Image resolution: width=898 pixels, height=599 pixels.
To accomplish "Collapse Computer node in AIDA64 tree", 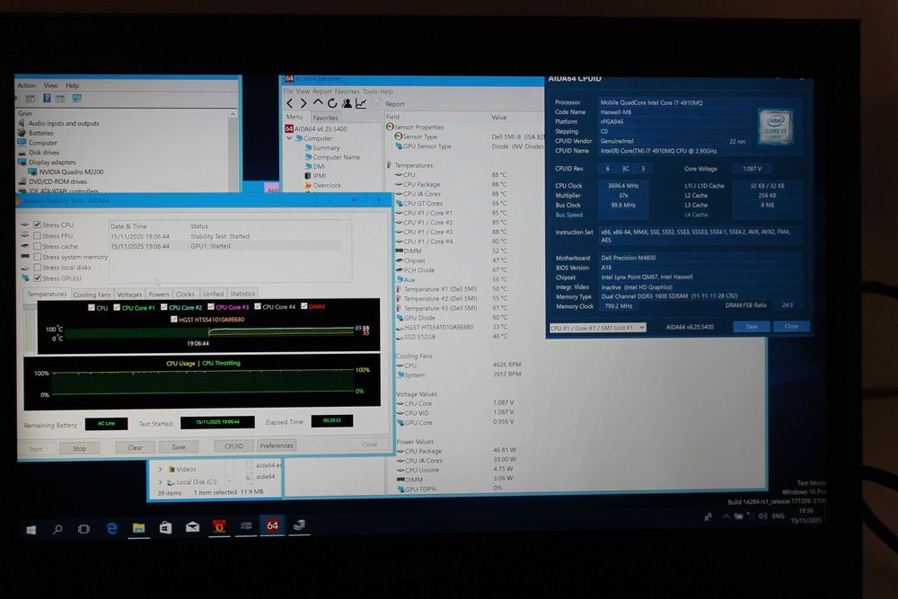I will tap(289, 138).
